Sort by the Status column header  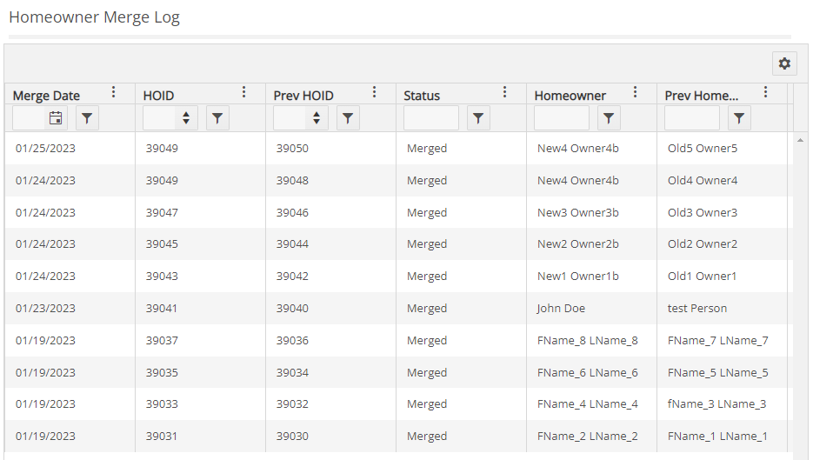(x=422, y=96)
